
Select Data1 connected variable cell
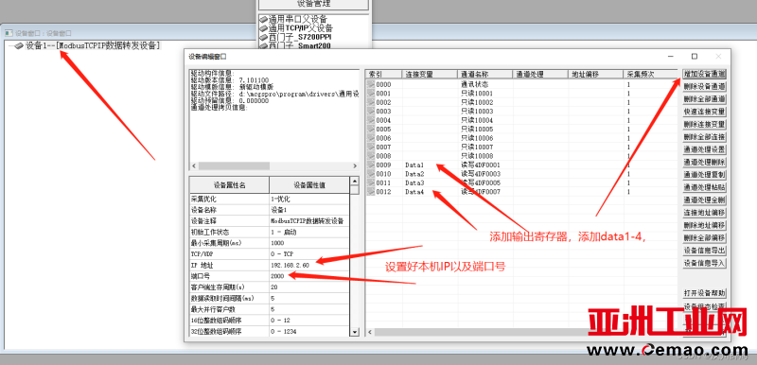pos(430,165)
